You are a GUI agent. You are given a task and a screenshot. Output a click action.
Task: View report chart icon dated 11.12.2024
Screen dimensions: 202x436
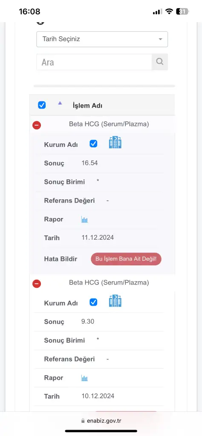click(x=84, y=220)
